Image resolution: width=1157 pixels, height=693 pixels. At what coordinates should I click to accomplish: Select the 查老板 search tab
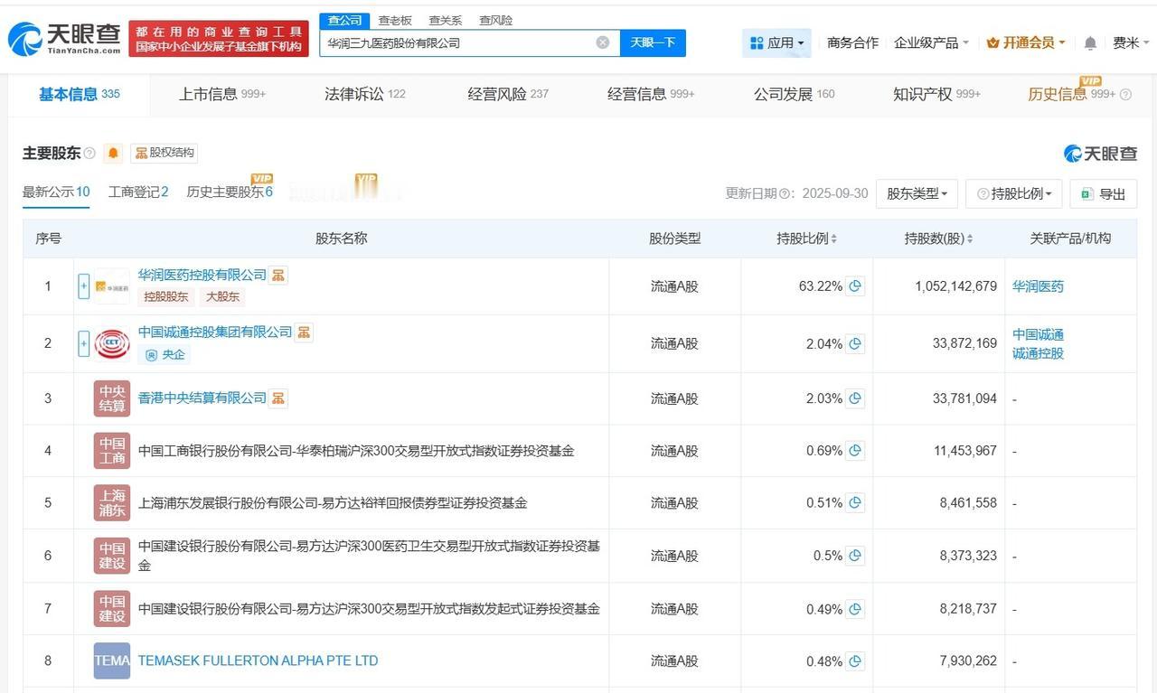395,20
